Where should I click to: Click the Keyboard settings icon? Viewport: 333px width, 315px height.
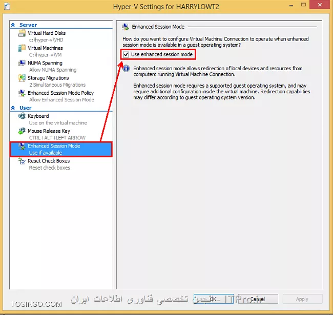[22, 116]
